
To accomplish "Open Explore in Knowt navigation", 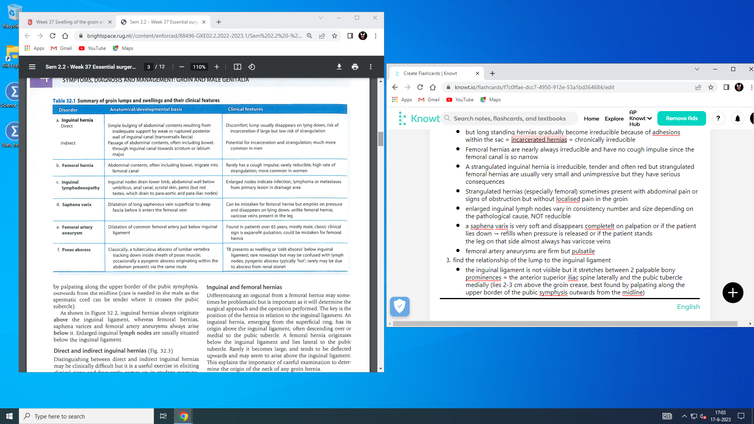I will (x=614, y=119).
